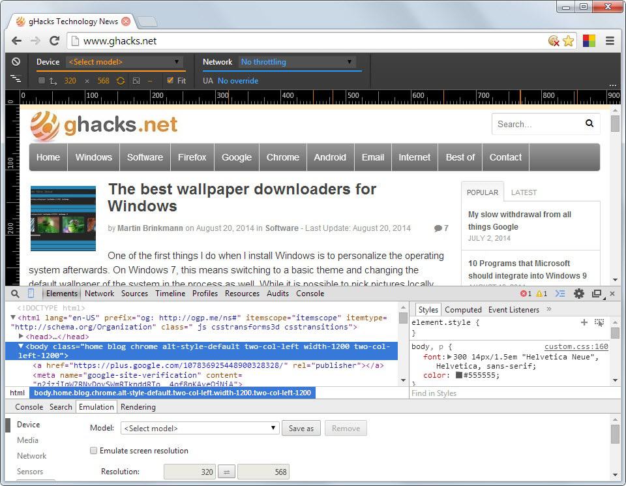This screenshot has height=486, width=626.
Task: Click the blocked cookie icon in address bar
Action: click(554, 40)
